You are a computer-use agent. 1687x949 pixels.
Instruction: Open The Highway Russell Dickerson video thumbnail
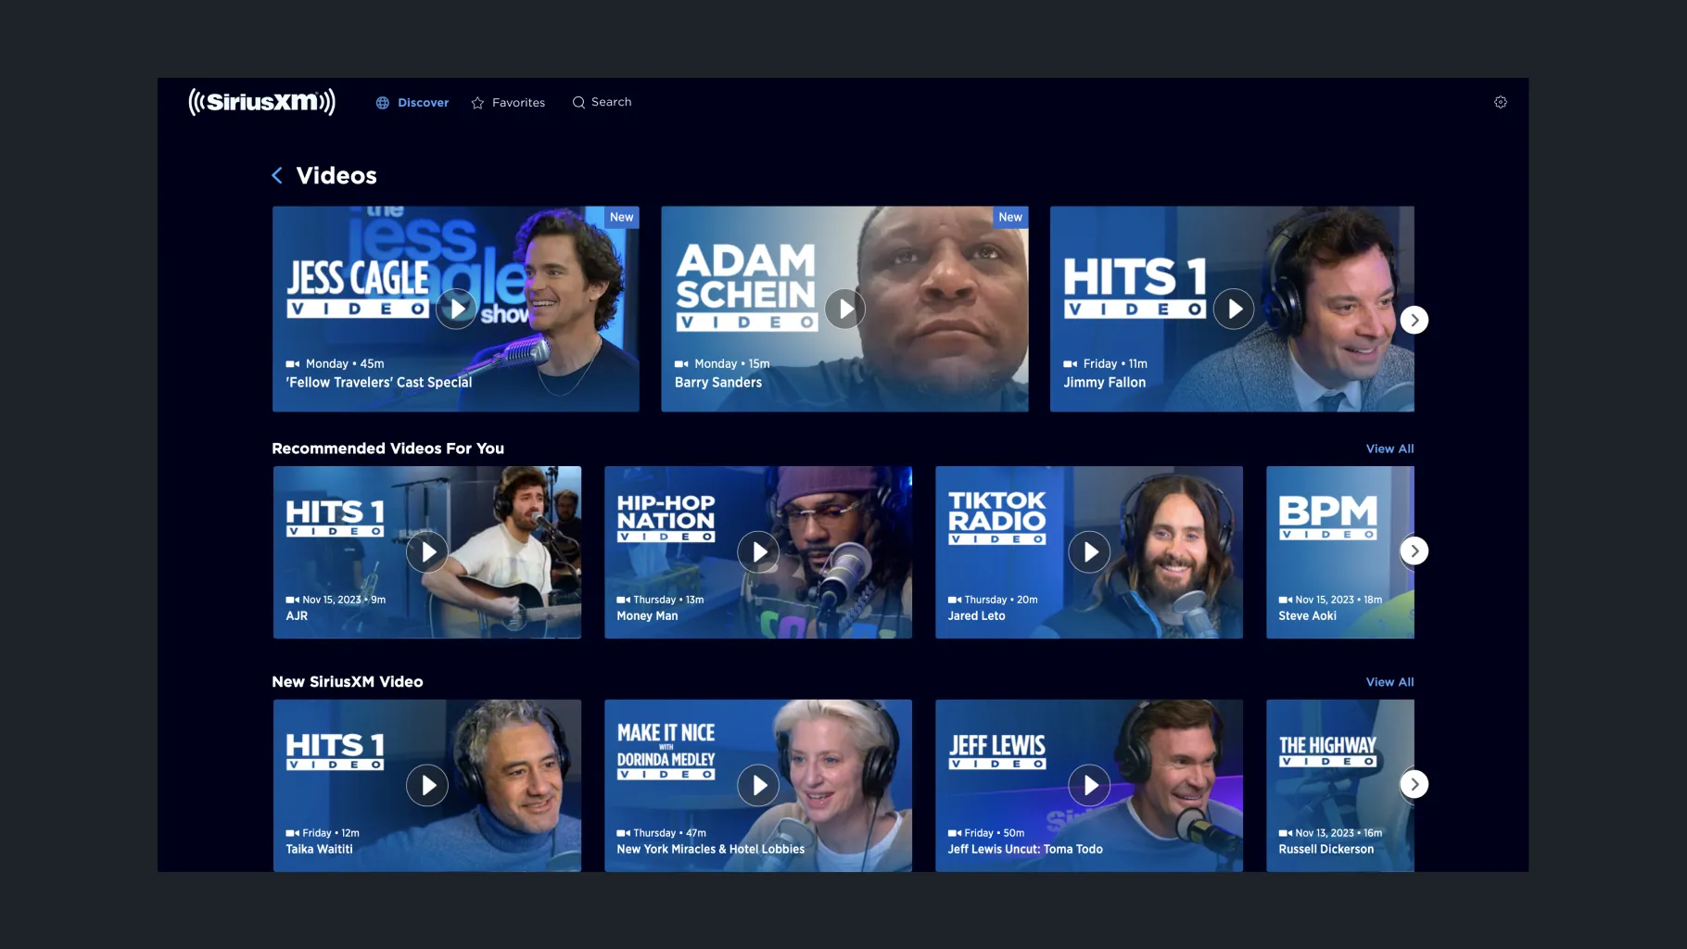pyautogui.click(x=1340, y=786)
